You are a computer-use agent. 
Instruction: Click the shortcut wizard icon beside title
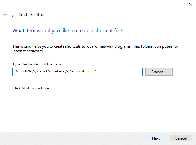pos(13,15)
